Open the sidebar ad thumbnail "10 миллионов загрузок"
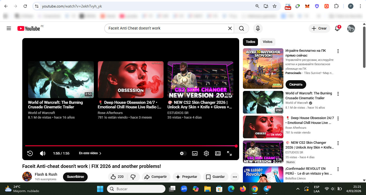366x195 pixels. click(263, 68)
